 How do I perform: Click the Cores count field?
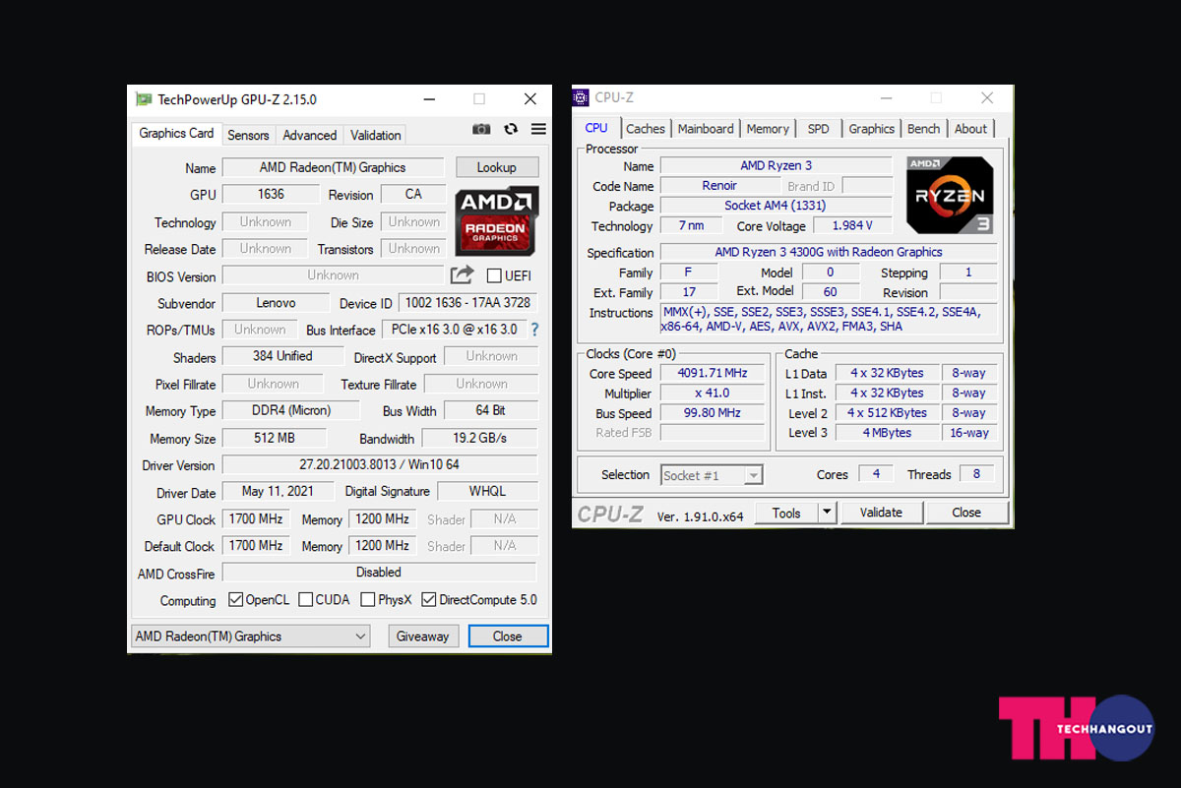point(876,474)
